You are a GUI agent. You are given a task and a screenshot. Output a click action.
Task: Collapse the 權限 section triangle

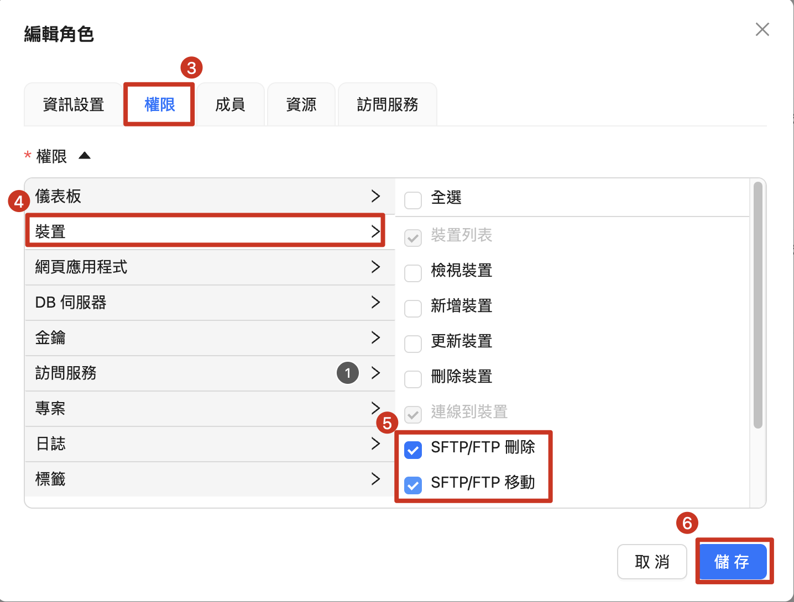[85, 156]
